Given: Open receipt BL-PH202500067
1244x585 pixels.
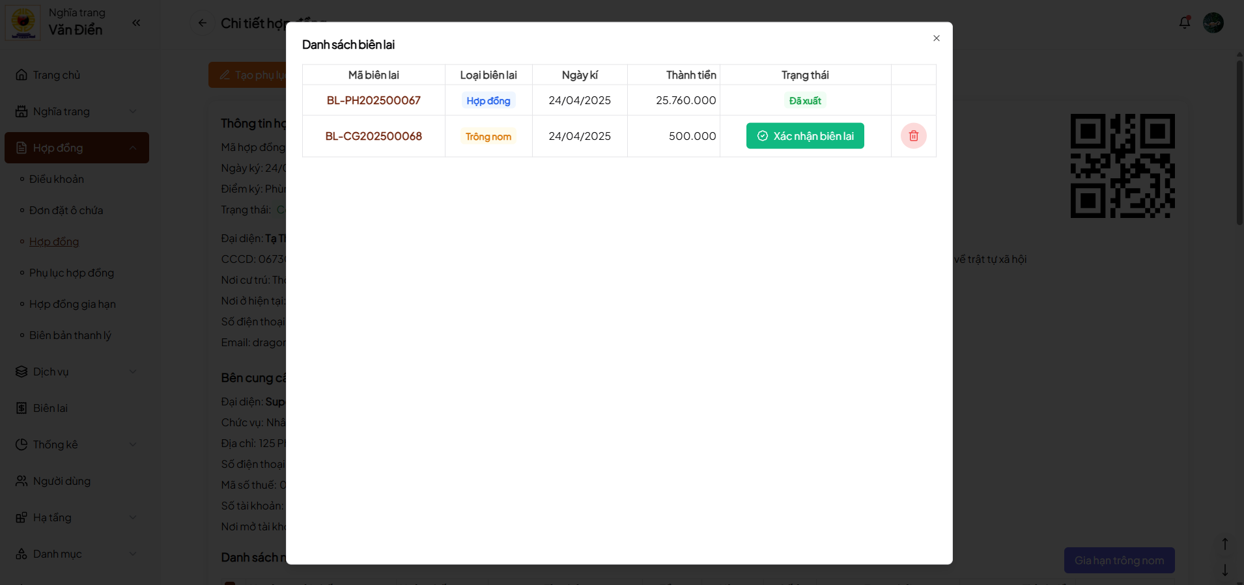Looking at the screenshot, I should pos(373,100).
